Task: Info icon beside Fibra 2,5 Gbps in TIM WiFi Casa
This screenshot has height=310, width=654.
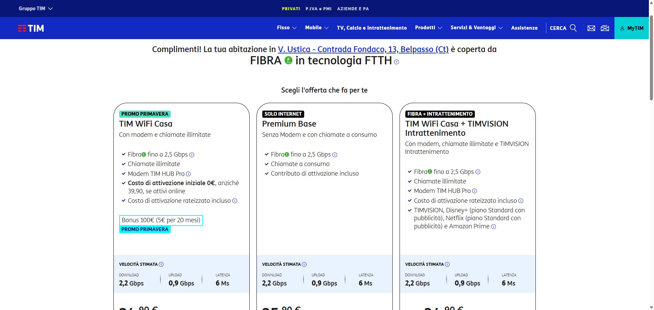Action: tap(192, 155)
